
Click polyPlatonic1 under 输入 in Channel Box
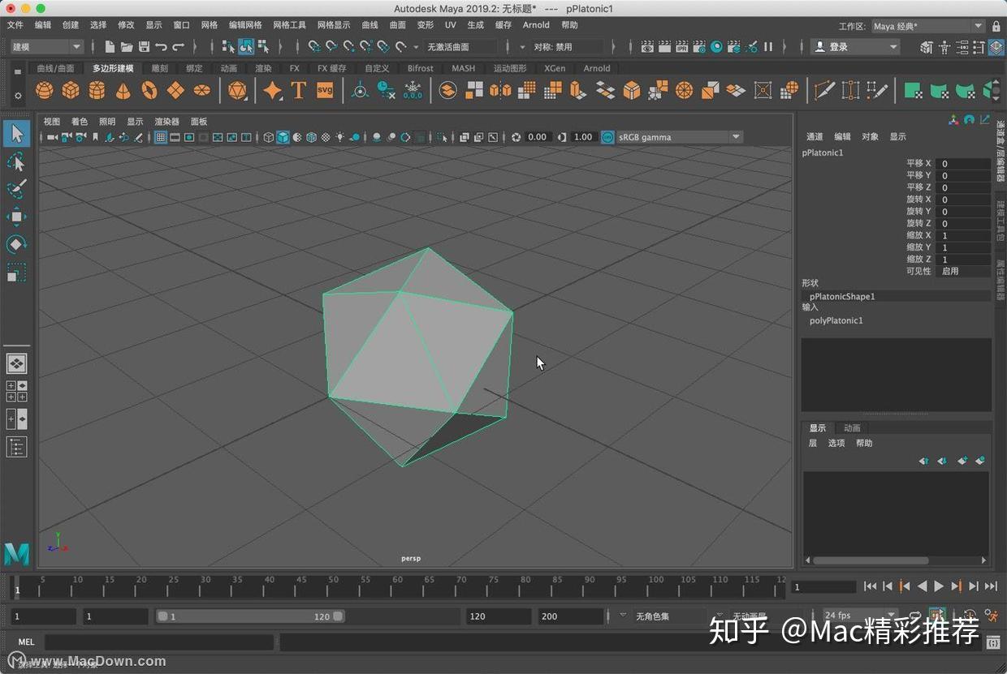836,320
